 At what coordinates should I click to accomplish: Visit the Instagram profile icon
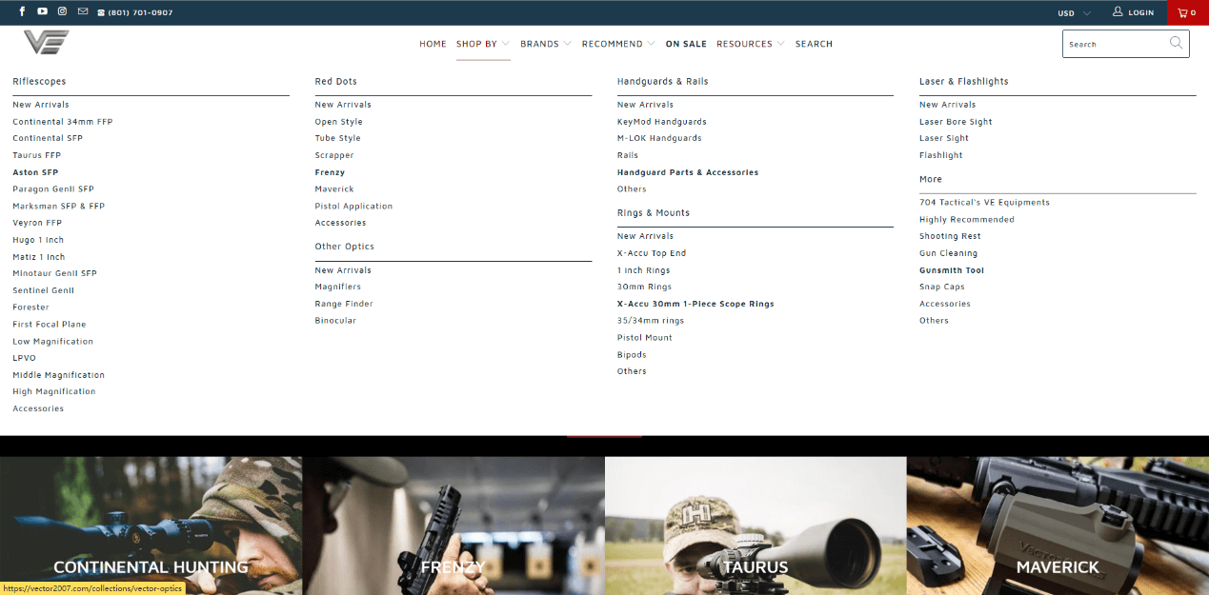pos(62,12)
